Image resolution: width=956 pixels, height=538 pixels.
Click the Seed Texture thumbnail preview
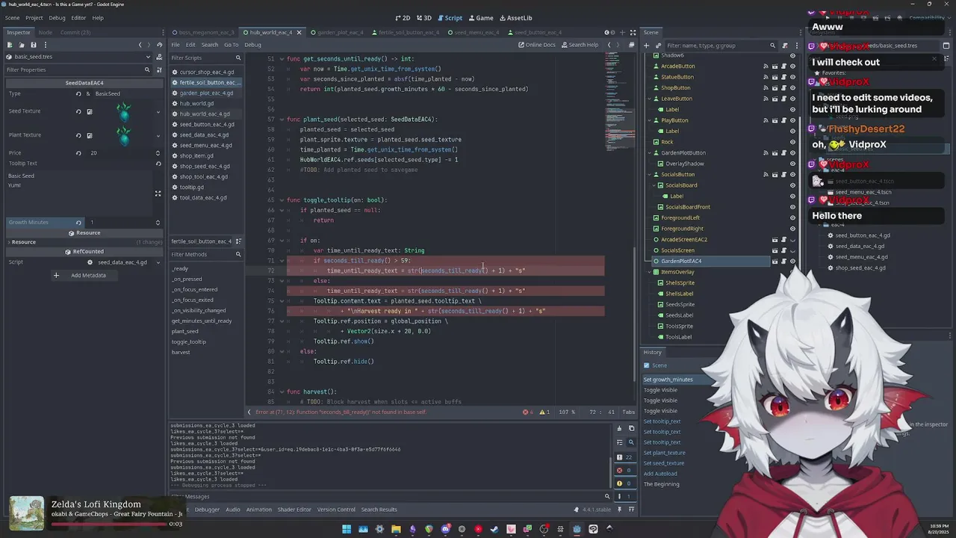point(123,111)
